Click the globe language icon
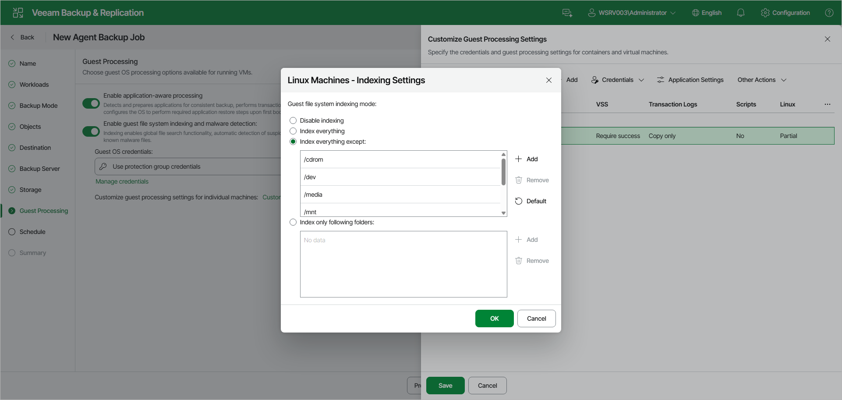The image size is (842, 400). coord(695,13)
